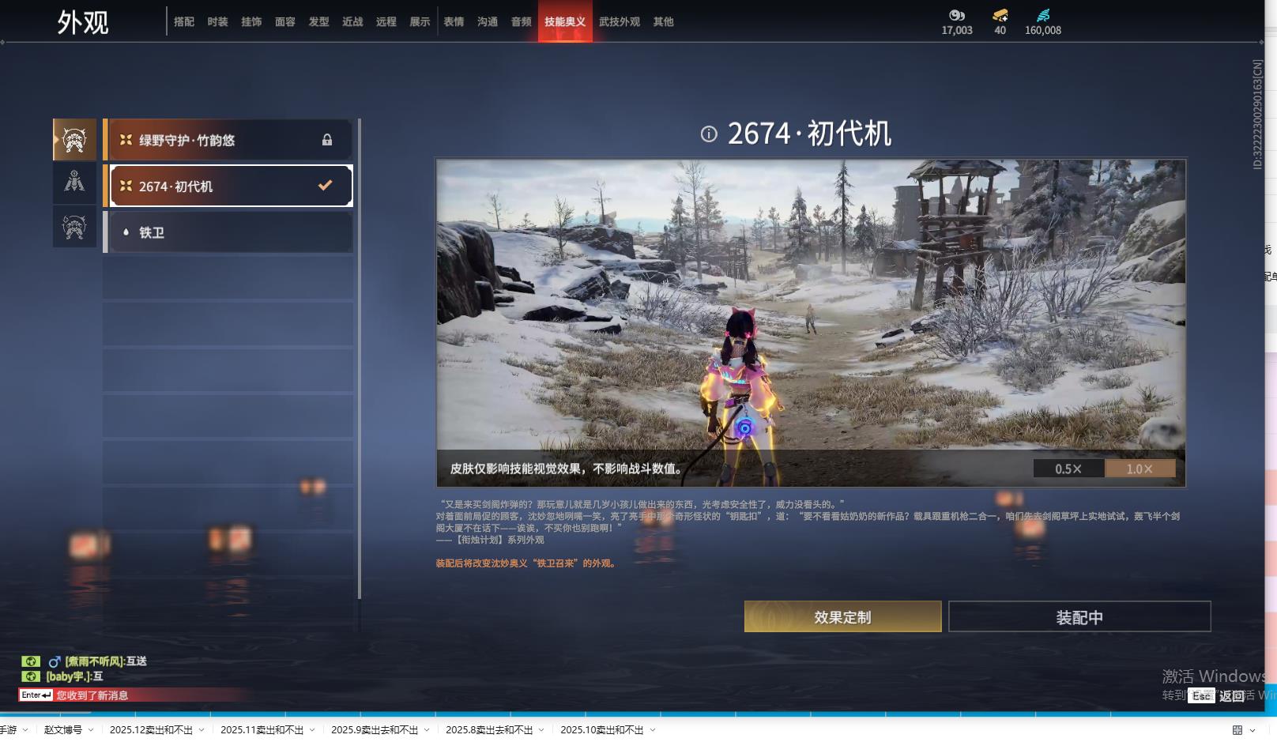The width and height of the screenshot is (1277, 742).
Task: Switch to the 时装 tab
Action: (218, 22)
